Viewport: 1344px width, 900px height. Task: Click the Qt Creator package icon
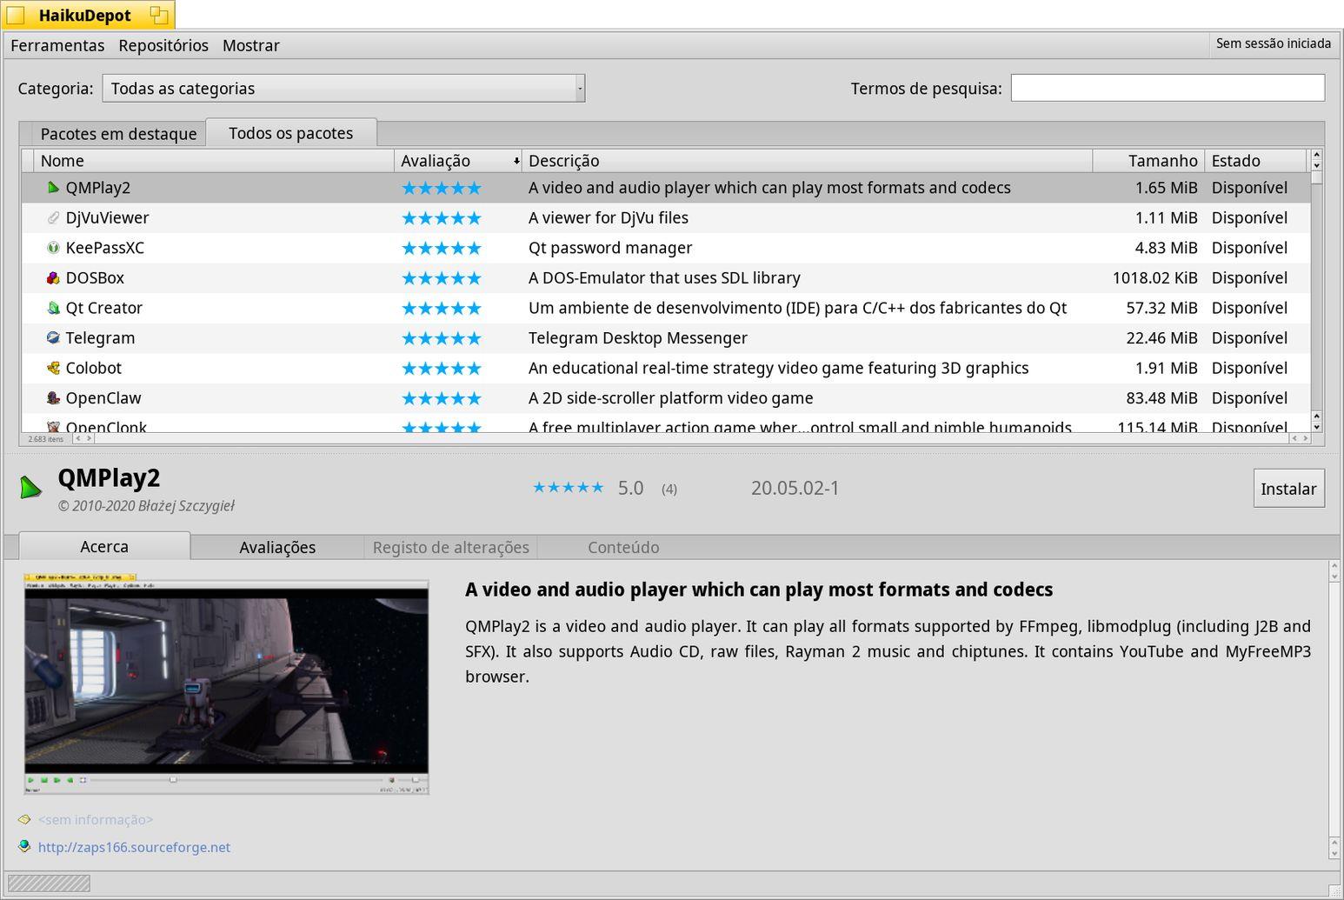point(53,308)
